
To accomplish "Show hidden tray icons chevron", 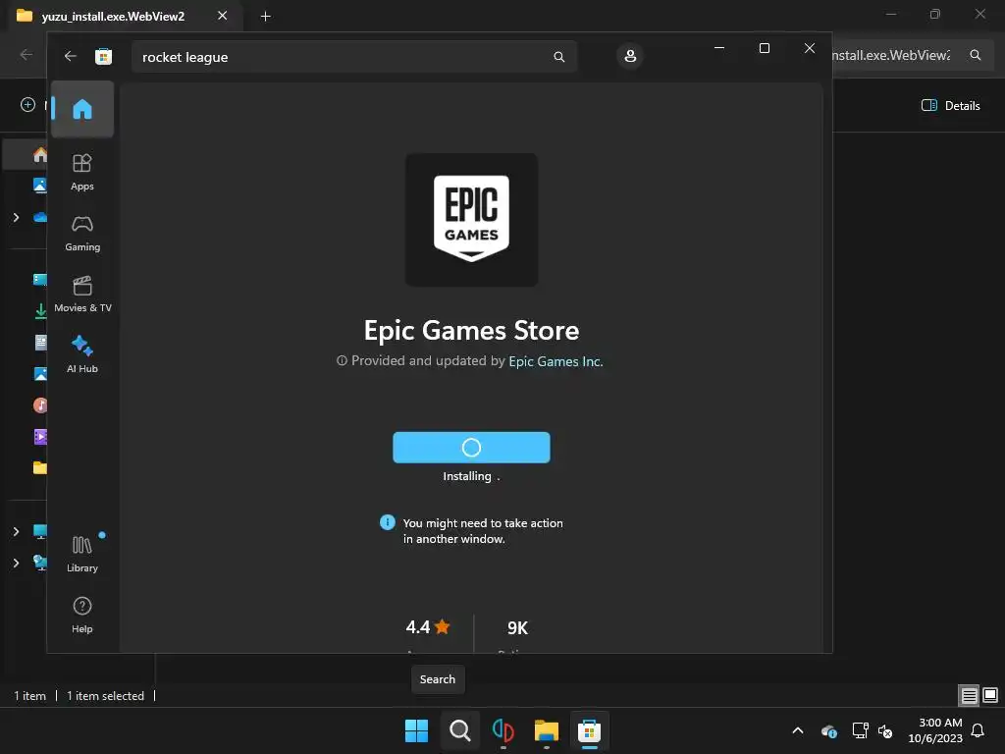I will [x=798, y=730].
